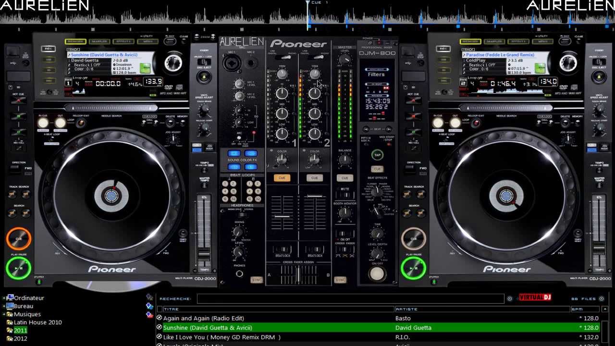Image resolution: width=615 pixels, height=346 pixels.
Task: Click the left deck loop OUT button
Action: click(x=61, y=123)
